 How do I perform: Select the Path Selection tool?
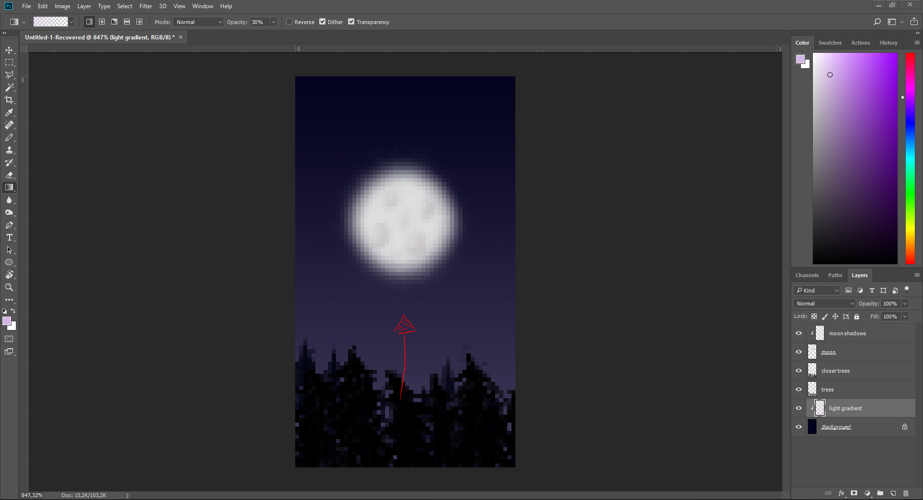pyautogui.click(x=9, y=250)
